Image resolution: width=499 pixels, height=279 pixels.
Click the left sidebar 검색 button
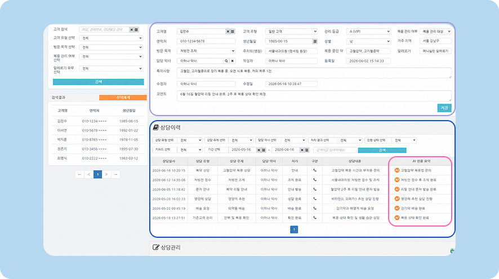point(99,82)
